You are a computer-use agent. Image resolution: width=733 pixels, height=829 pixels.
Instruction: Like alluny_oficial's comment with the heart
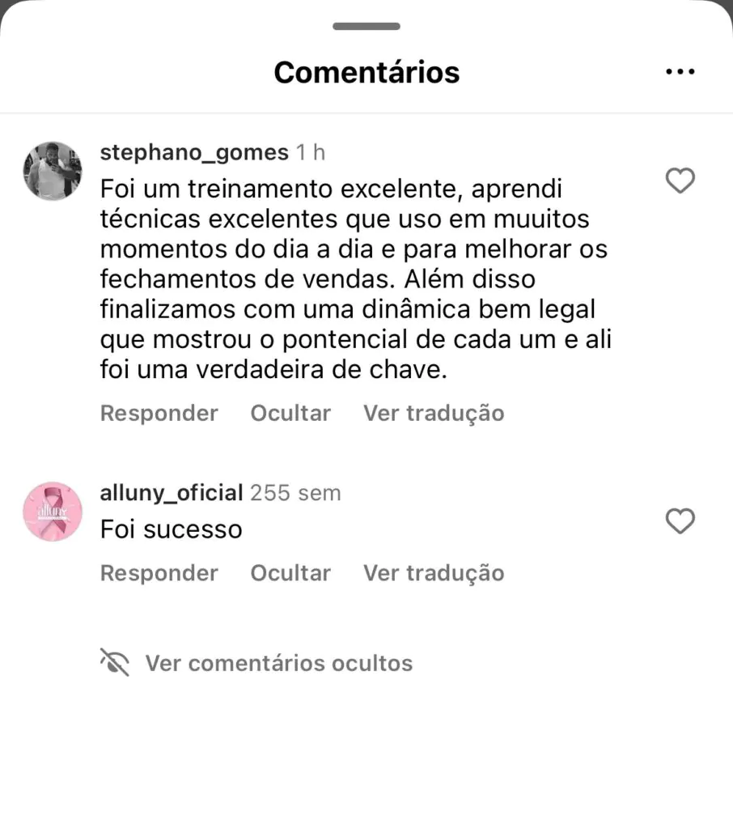tap(680, 521)
